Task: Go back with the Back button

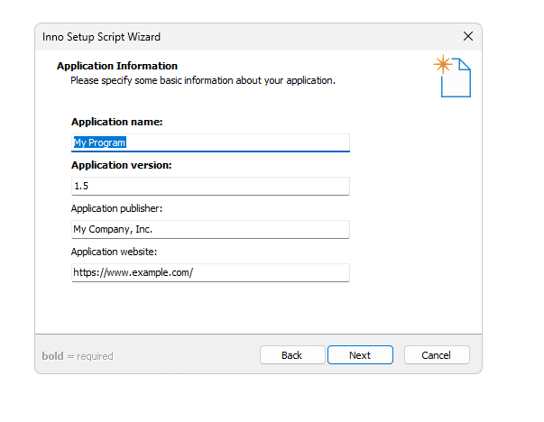Action: [x=291, y=355]
